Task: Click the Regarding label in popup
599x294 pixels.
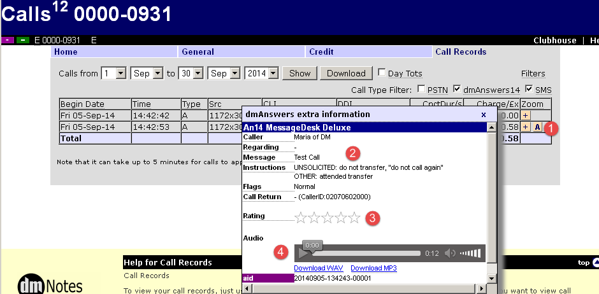Action: pos(261,147)
